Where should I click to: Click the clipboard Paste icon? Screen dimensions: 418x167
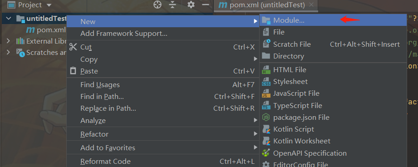[x=73, y=71]
